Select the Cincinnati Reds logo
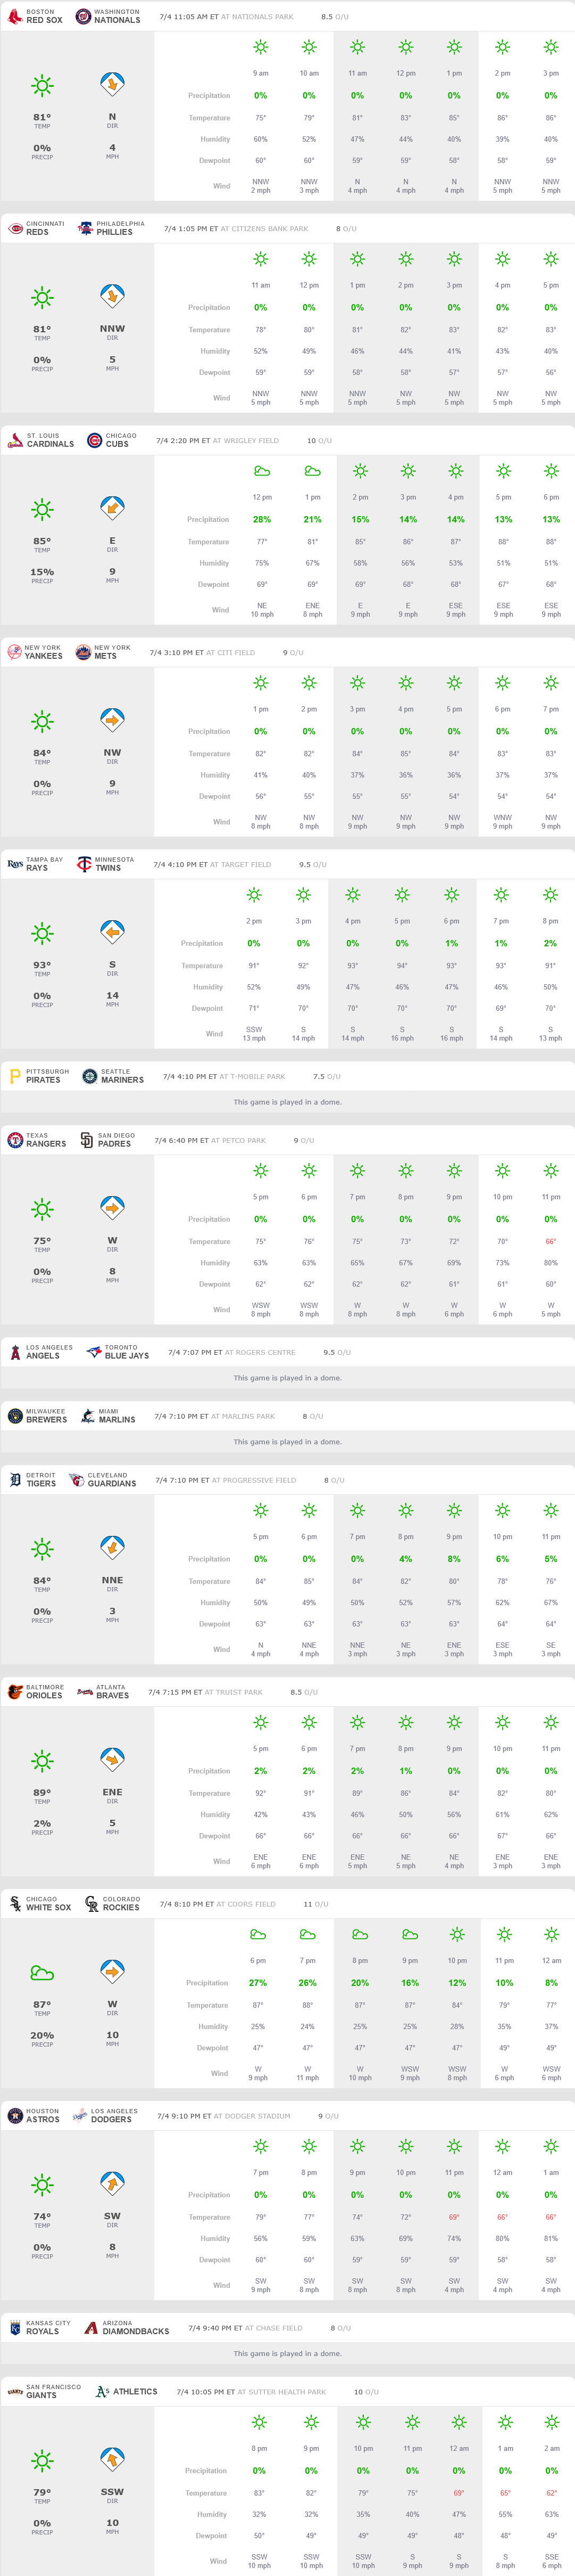This screenshot has width=575, height=2576. (15, 229)
